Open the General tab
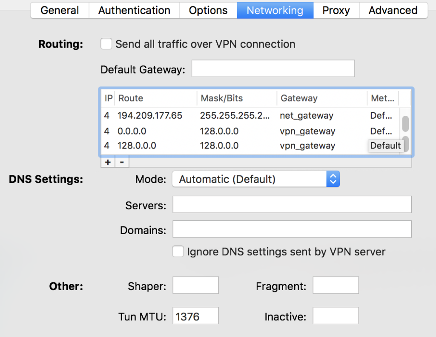This screenshot has height=337, width=436. [x=59, y=10]
